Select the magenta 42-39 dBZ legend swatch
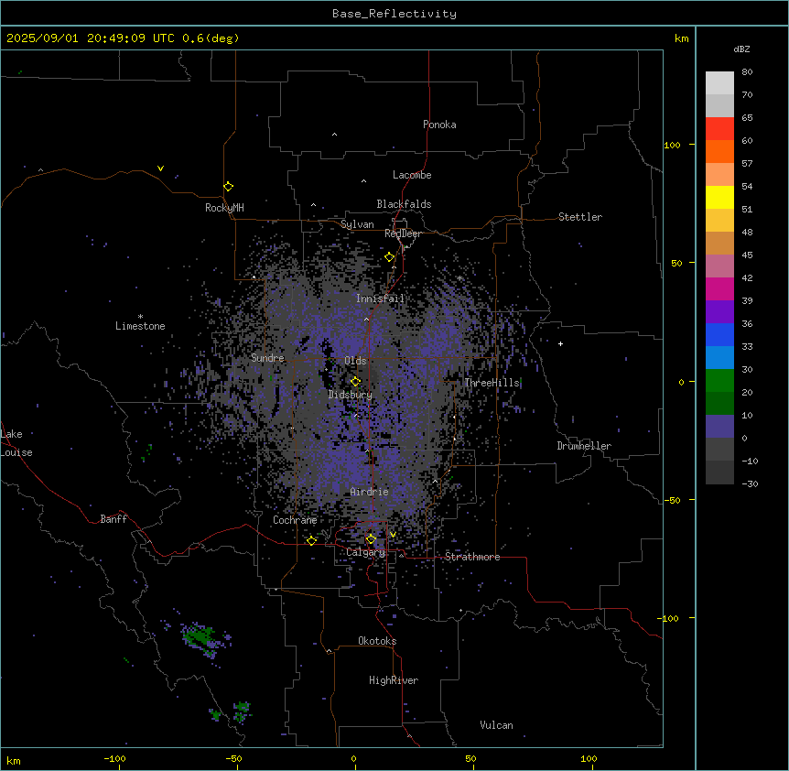The width and height of the screenshot is (789, 771). pyautogui.click(x=719, y=288)
